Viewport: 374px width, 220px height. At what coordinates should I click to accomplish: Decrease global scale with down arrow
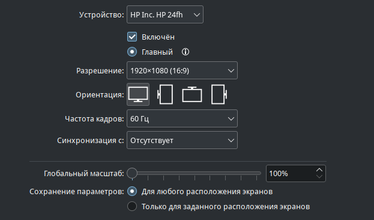[319, 177]
